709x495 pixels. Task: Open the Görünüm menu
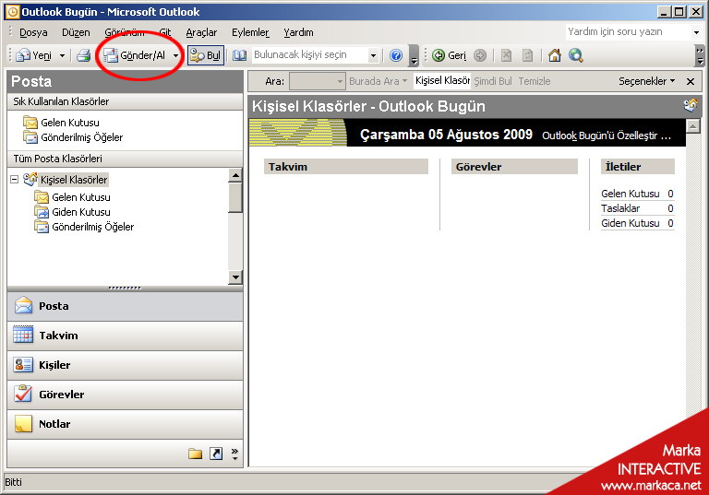tap(125, 32)
